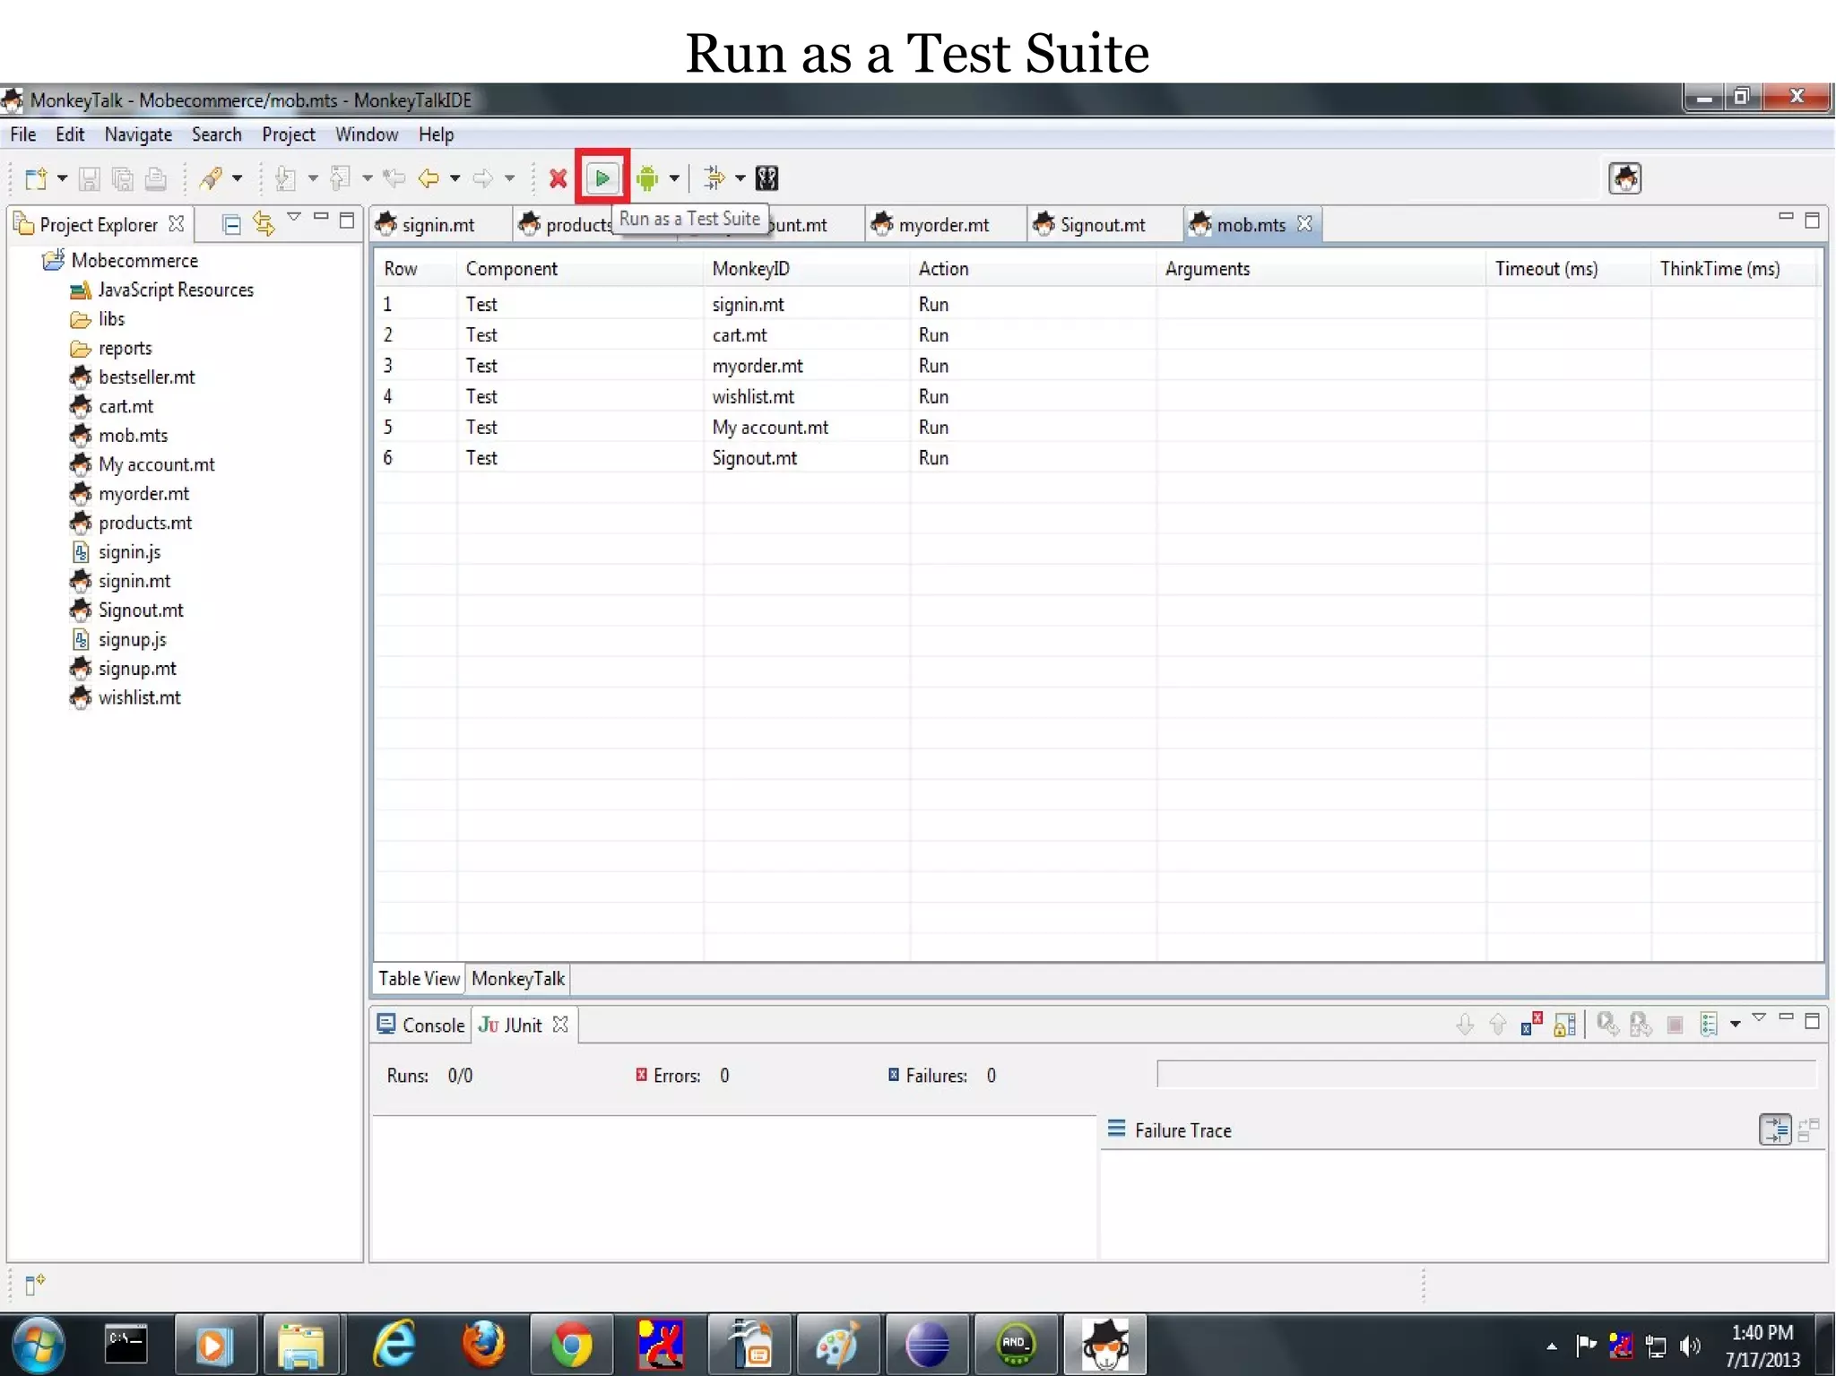Open the Navigate menu
The image size is (1836, 1376).
(138, 134)
